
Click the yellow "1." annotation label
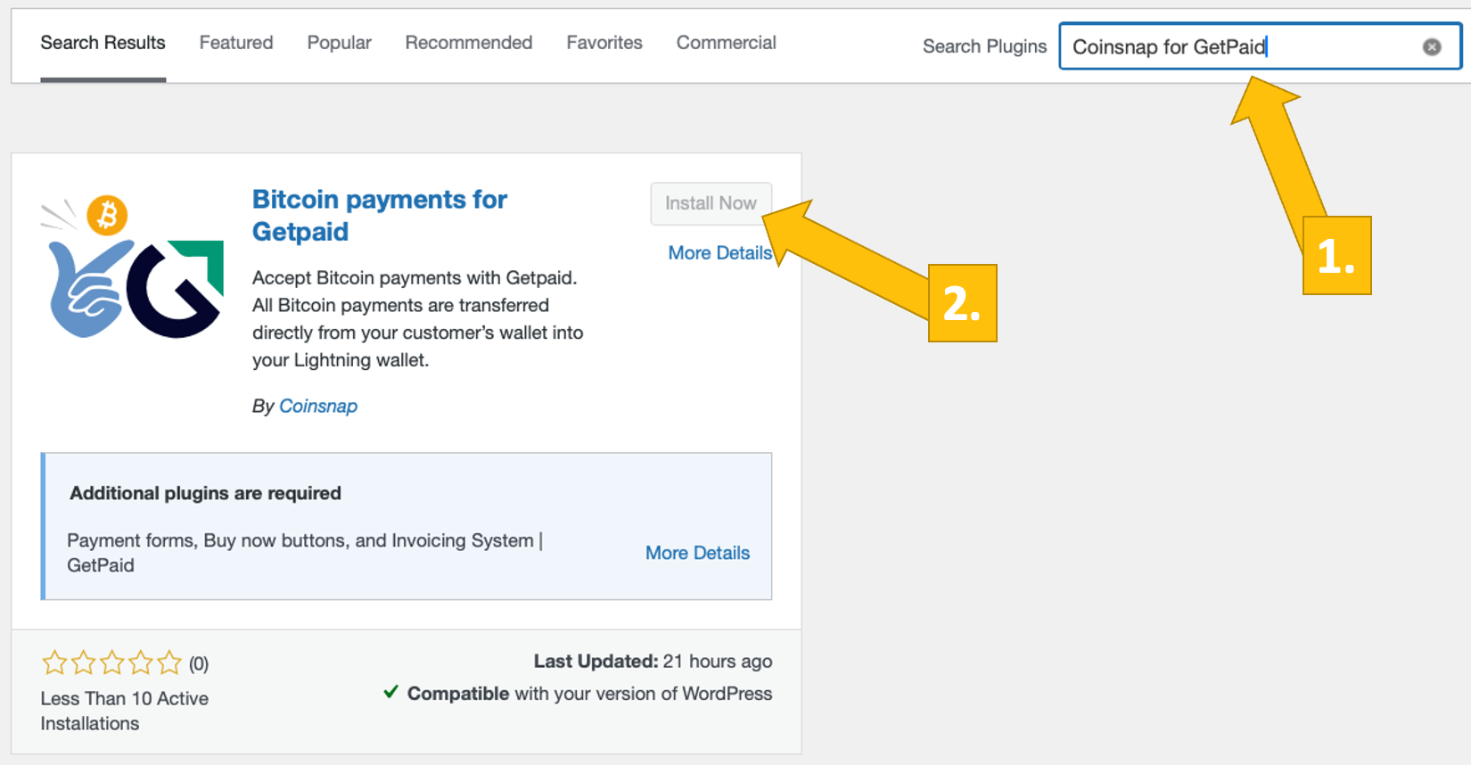1335,256
